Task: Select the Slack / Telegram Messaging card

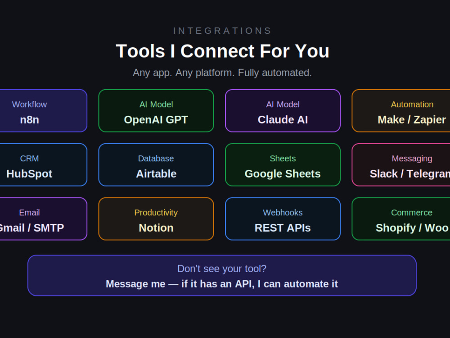Action: point(401,164)
